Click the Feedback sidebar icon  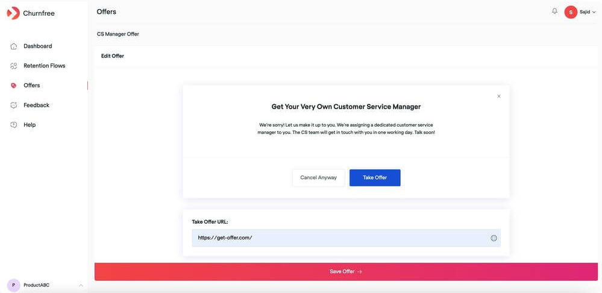14,106
